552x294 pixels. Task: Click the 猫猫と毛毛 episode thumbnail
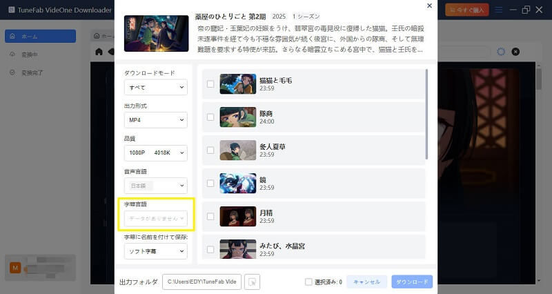pos(237,84)
